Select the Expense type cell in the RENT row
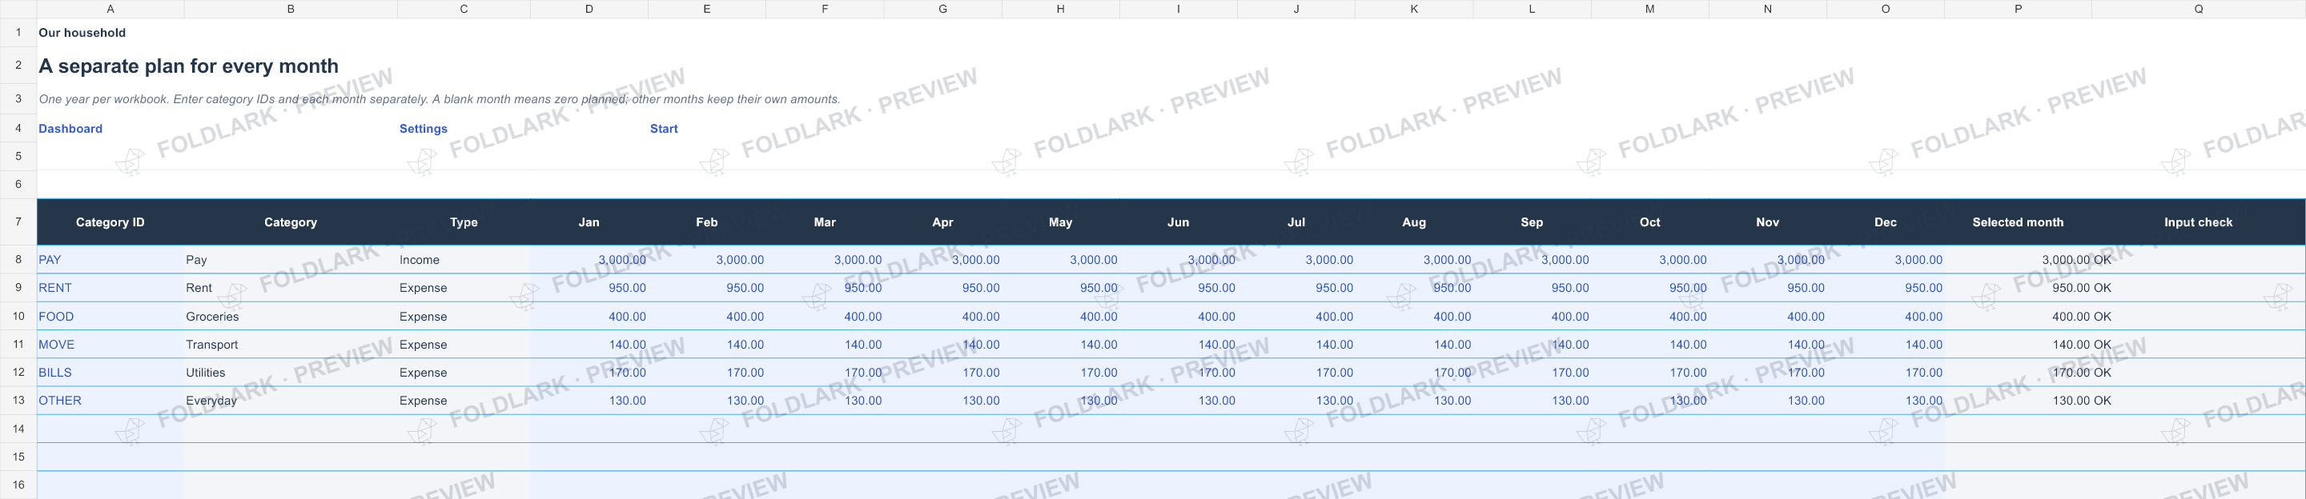Image resolution: width=2306 pixels, height=499 pixels. (464, 288)
